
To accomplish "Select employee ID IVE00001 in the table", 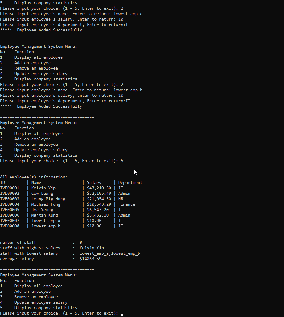I will click(x=10, y=188).
